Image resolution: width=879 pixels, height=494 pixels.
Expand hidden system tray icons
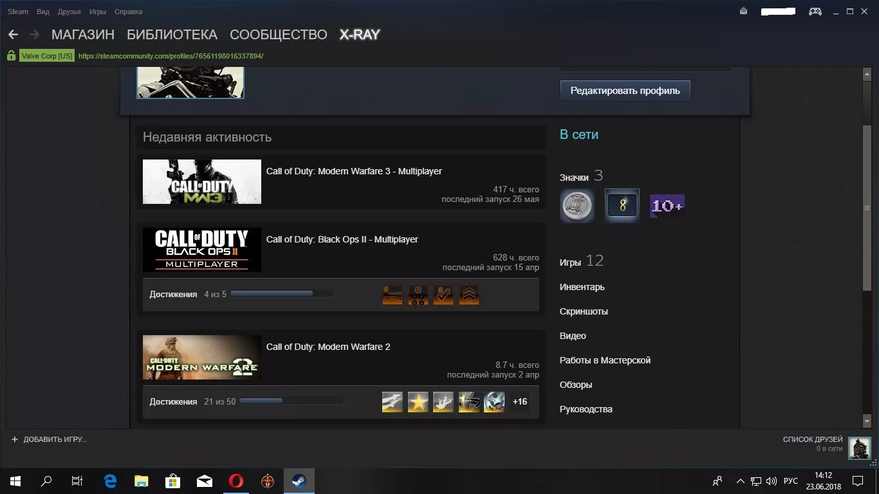740,481
